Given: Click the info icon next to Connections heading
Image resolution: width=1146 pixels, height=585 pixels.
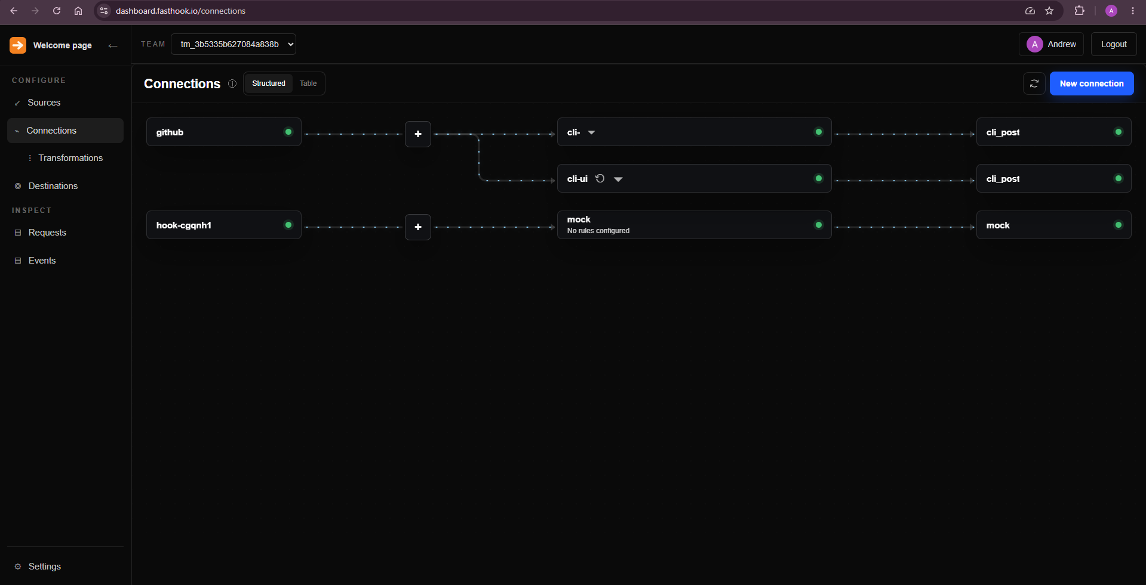Looking at the screenshot, I should click(232, 83).
